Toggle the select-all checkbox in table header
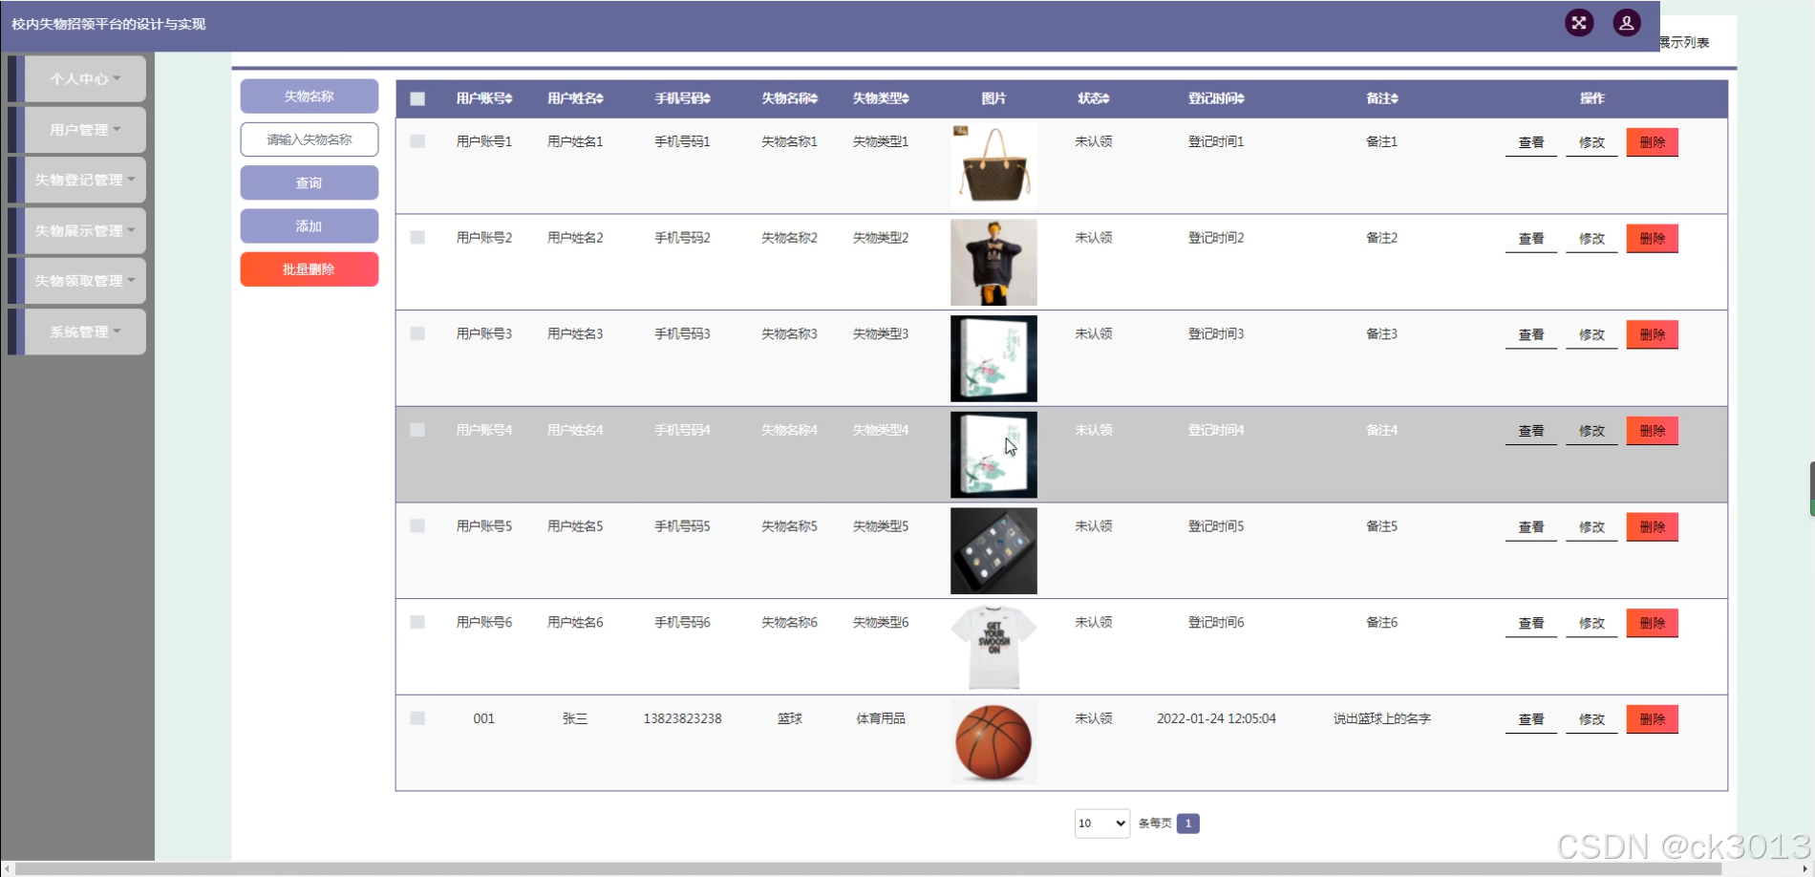 pyautogui.click(x=417, y=98)
